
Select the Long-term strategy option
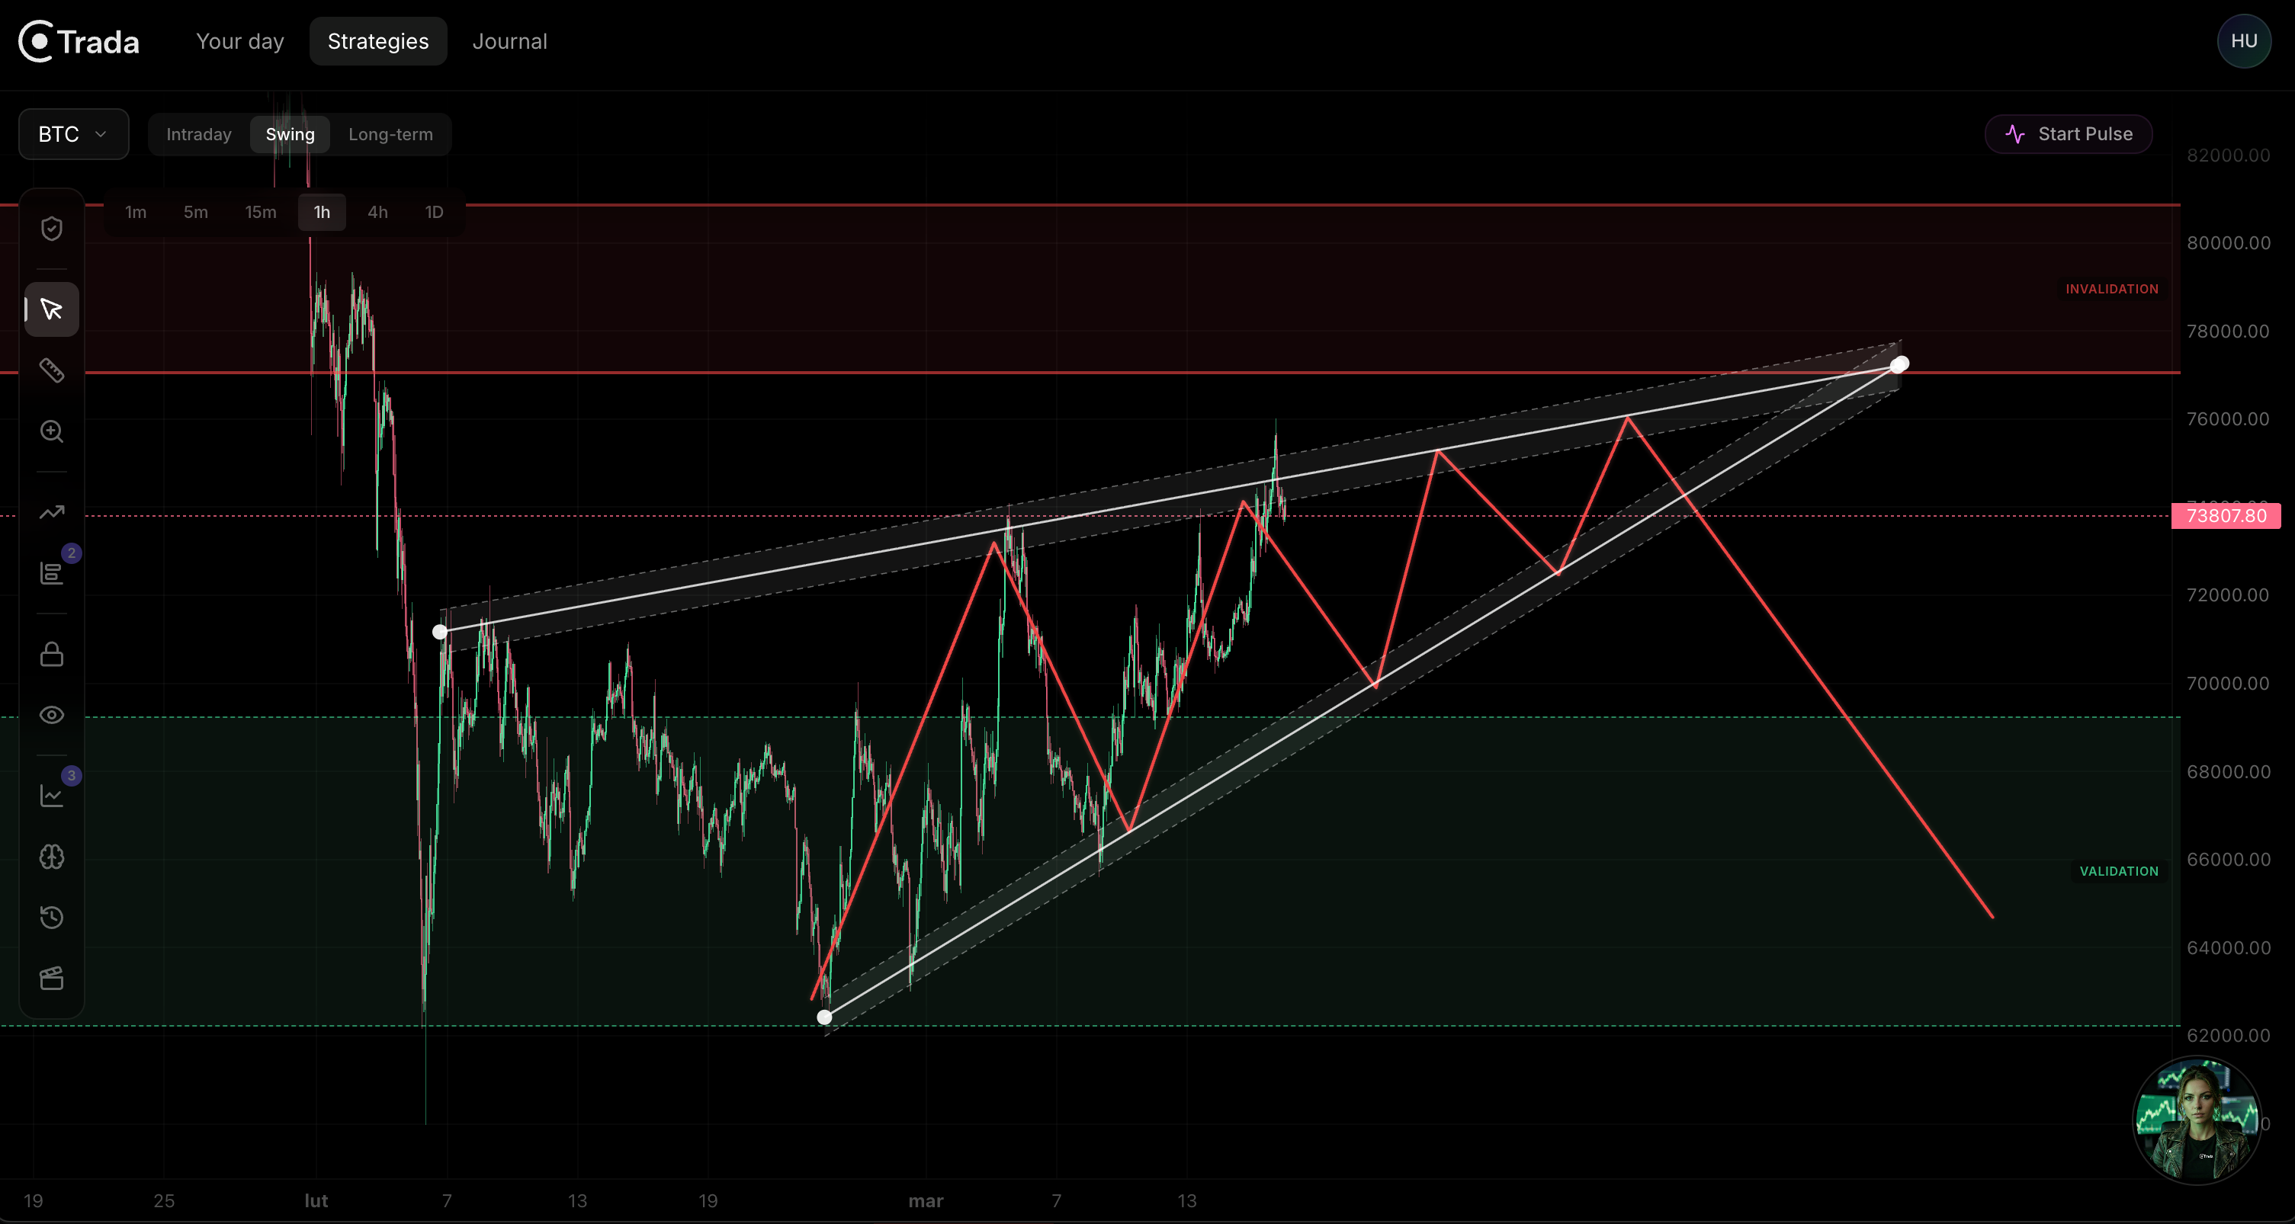392,133
